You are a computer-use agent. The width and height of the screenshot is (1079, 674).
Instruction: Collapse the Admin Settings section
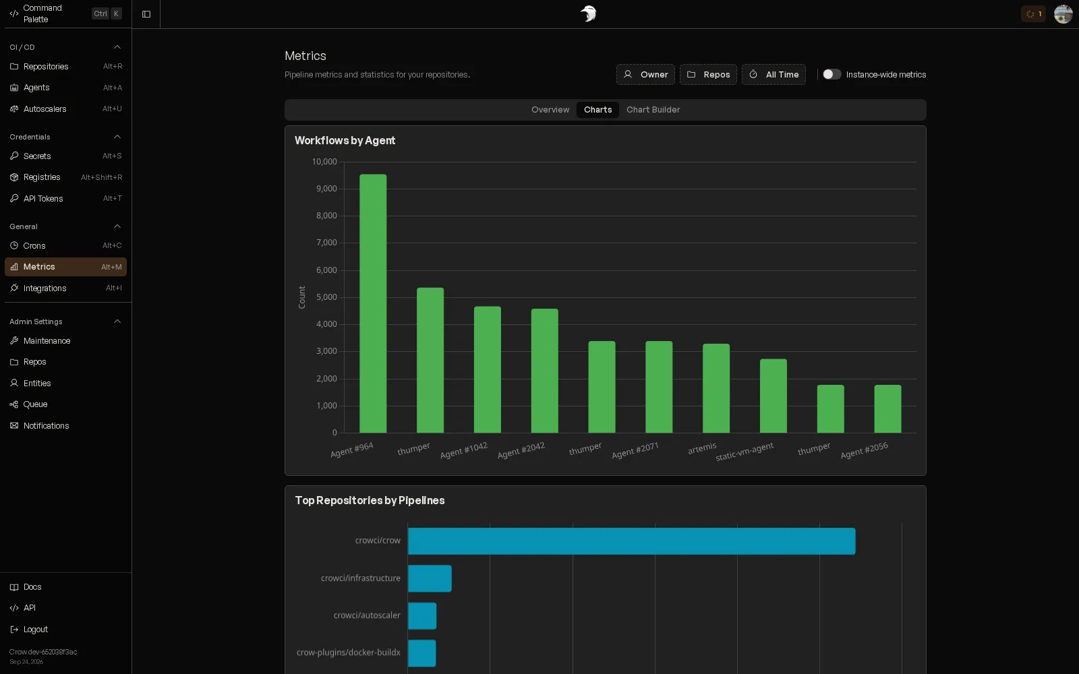pyautogui.click(x=117, y=321)
